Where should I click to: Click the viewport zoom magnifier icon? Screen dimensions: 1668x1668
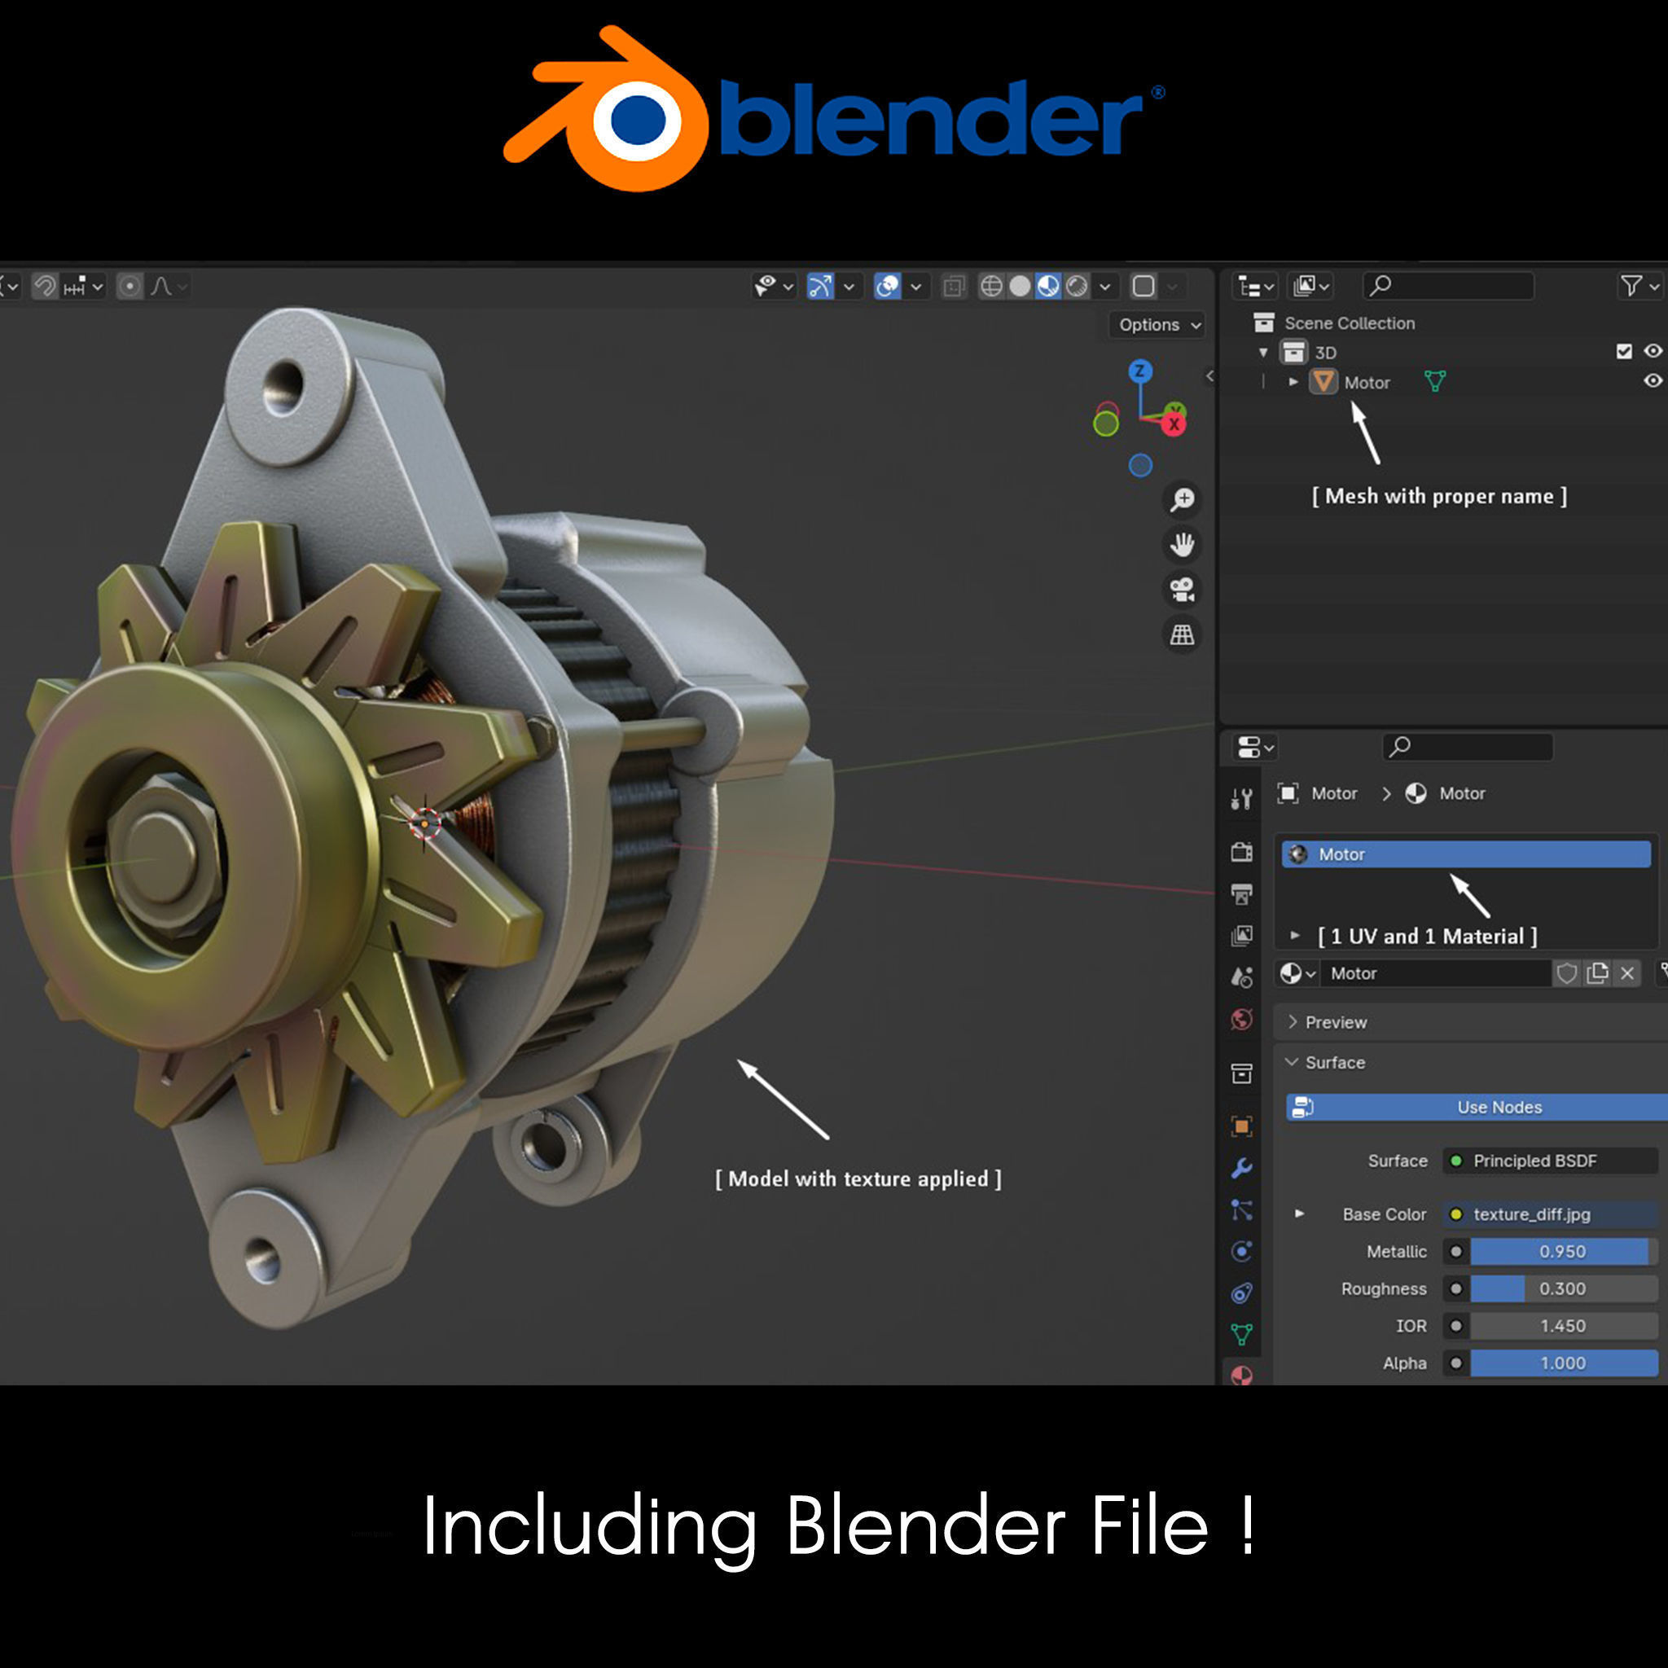tap(1182, 499)
